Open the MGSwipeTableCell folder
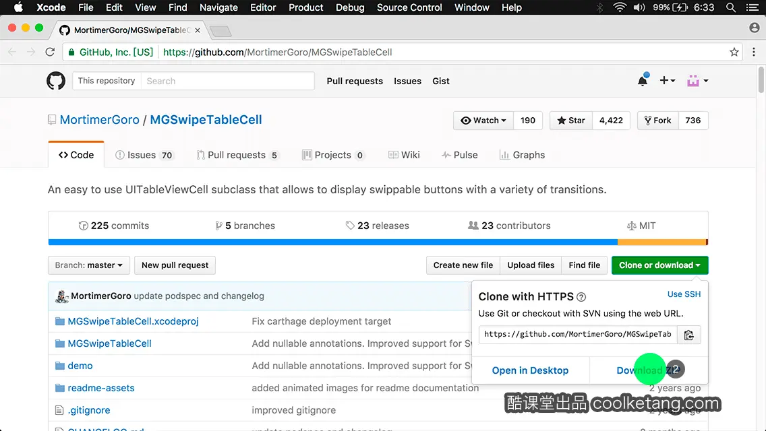This screenshot has width=766, height=431. pos(109,343)
